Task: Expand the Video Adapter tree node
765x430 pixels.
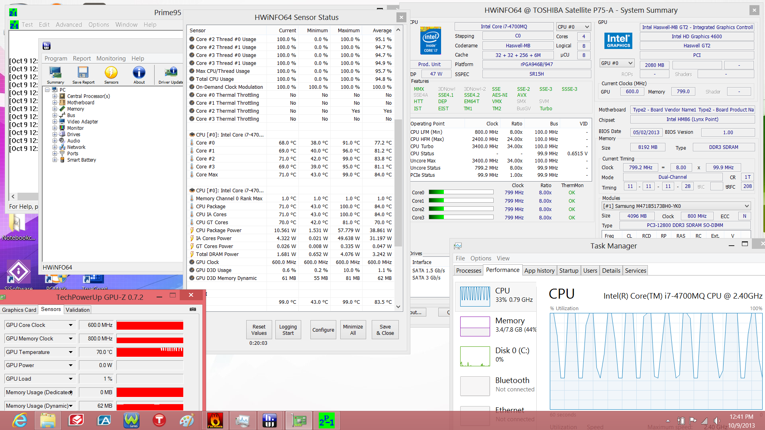Action: pos(55,121)
